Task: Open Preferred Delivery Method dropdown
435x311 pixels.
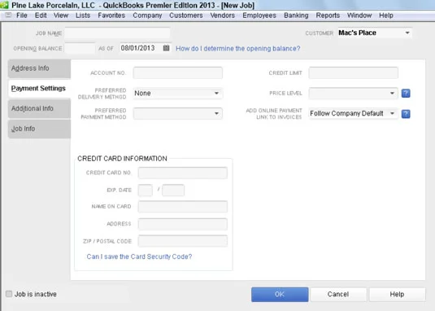Action: pos(177,94)
